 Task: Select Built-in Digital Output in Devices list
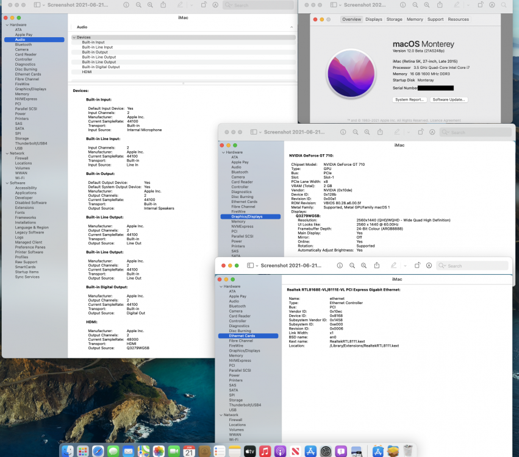pyautogui.click(x=184, y=67)
